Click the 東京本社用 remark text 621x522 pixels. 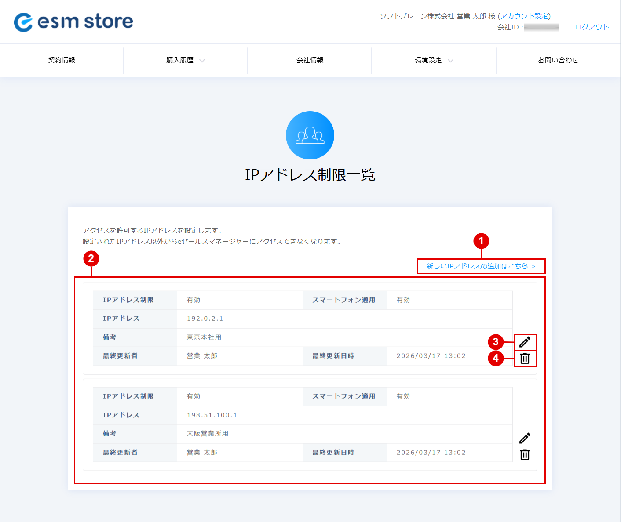pyautogui.click(x=204, y=337)
